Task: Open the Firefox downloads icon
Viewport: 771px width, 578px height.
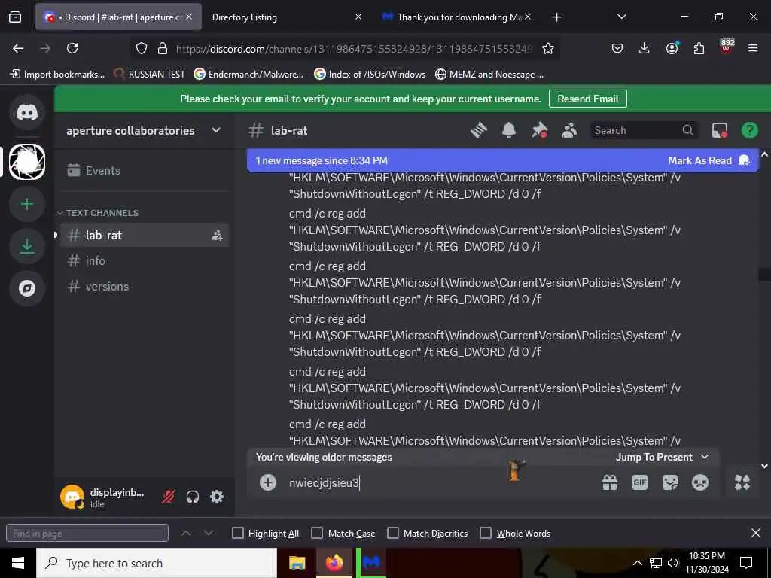Action: 645,48
